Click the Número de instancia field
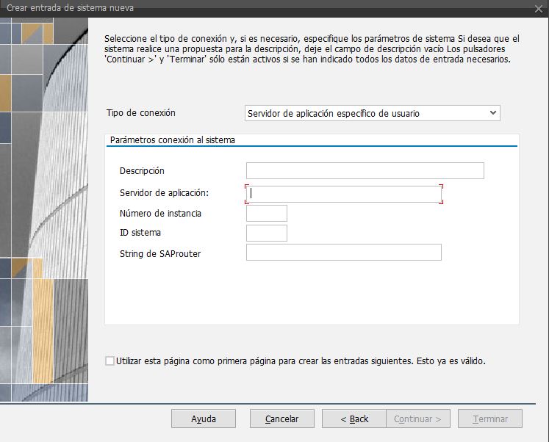Viewport: 549px width, 442px height. tap(267, 214)
